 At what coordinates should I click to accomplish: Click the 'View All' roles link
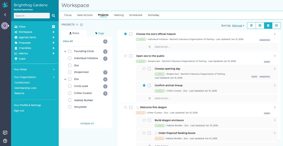click(x=68, y=41)
